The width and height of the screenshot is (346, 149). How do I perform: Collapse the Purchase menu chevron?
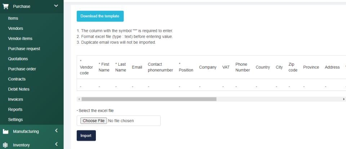coord(56,6)
